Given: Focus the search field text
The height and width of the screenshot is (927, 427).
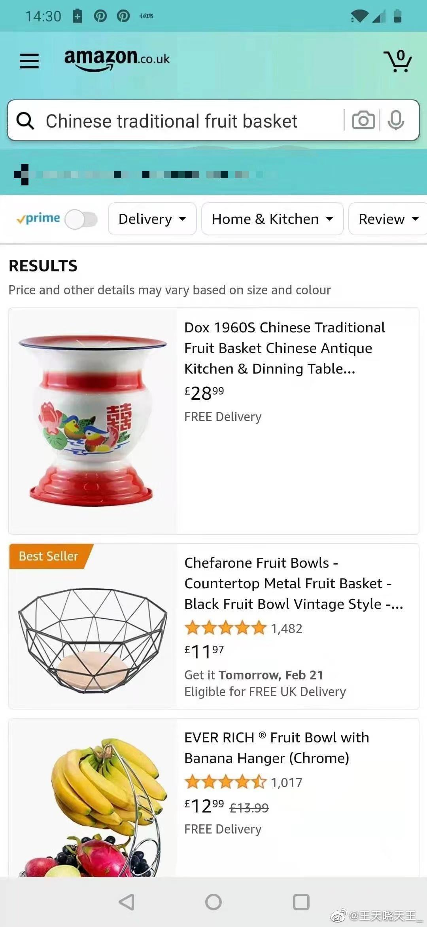Looking at the screenshot, I should (172, 121).
